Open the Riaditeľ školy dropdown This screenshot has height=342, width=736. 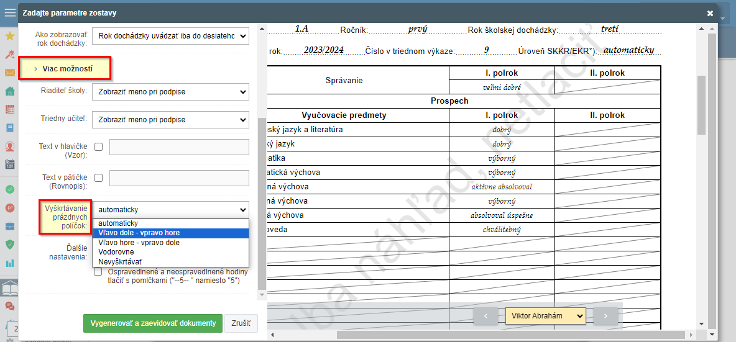[x=170, y=92]
